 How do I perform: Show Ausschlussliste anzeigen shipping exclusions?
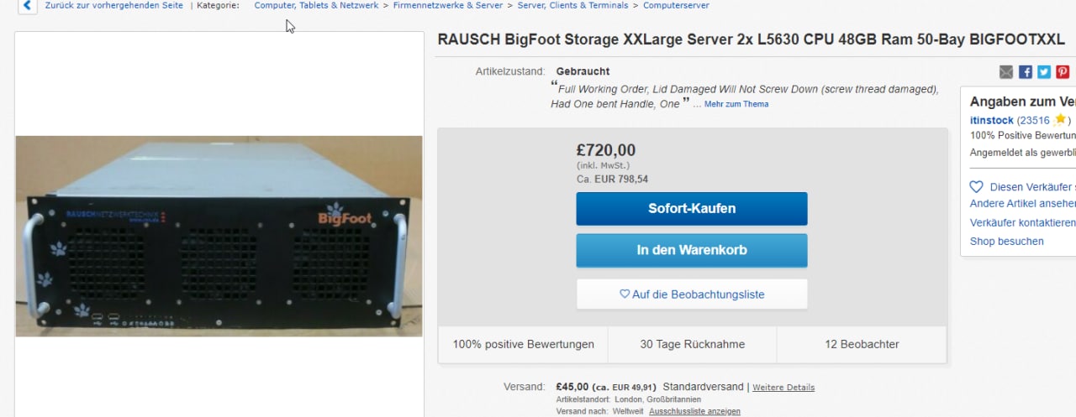click(695, 411)
